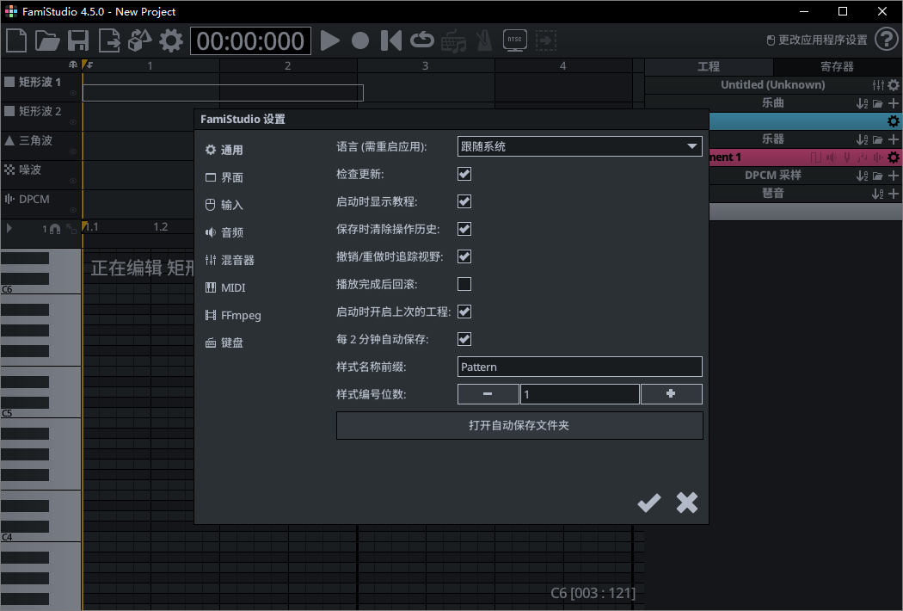This screenshot has width=903, height=611.
Task: Disable the 检查更新 checkbox
Action: tap(464, 174)
